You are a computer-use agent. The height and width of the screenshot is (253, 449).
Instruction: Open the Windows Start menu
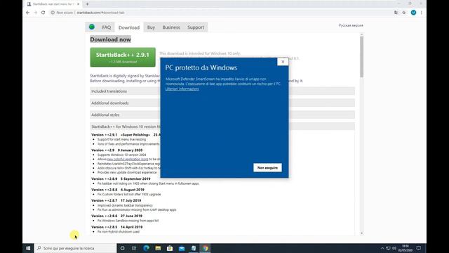click(28, 248)
